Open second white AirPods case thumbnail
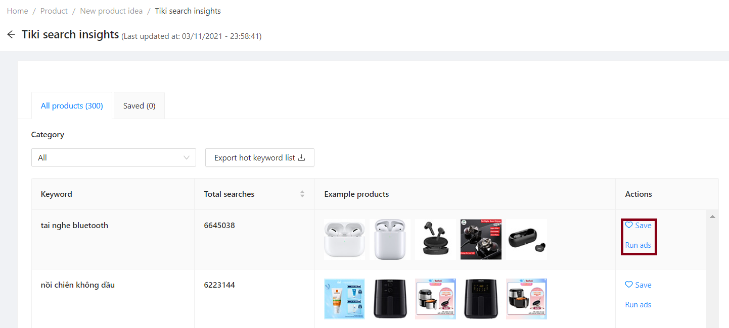729x328 pixels. coord(390,239)
